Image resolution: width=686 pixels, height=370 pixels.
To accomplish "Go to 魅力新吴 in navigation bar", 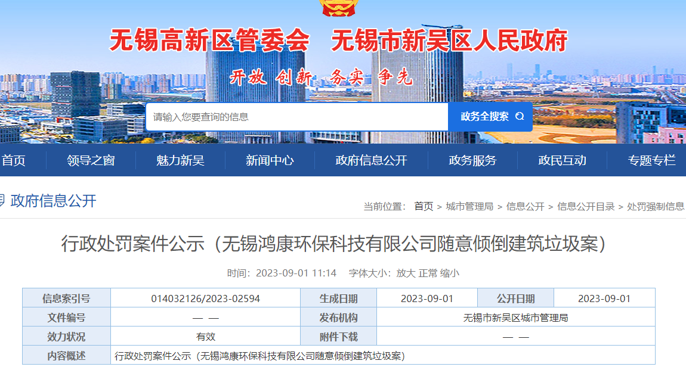I will click(x=180, y=160).
